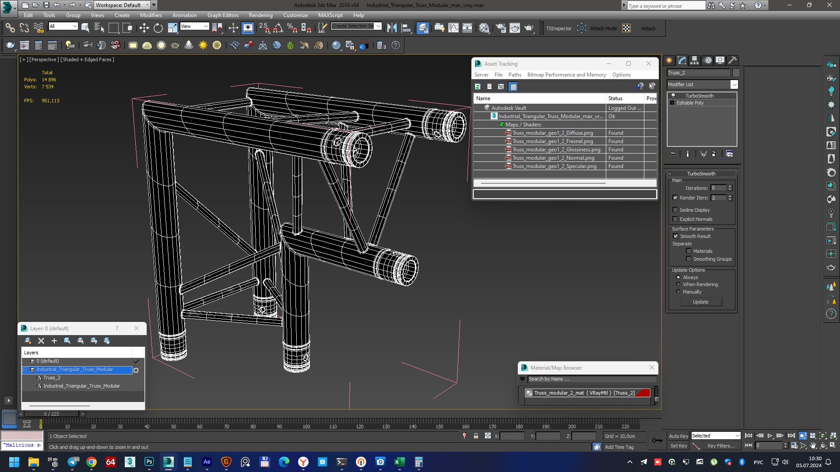Select the Manually update option
840x472 pixels.
click(x=678, y=292)
